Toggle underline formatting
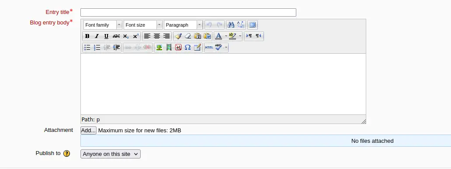The width and height of the screenshot is (451, 169). (x=107, y=36)
